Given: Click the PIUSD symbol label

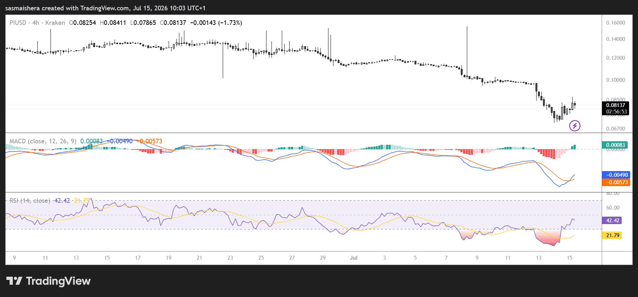Looking at the screenshot, I should tap(18, 23).
